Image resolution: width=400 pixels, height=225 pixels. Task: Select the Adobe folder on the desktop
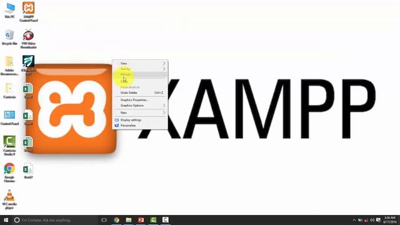pos(9,66)
